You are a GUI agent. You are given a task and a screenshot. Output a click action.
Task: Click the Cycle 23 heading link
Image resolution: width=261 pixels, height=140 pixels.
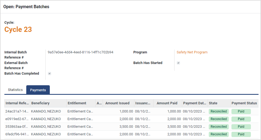coord(18,29)
